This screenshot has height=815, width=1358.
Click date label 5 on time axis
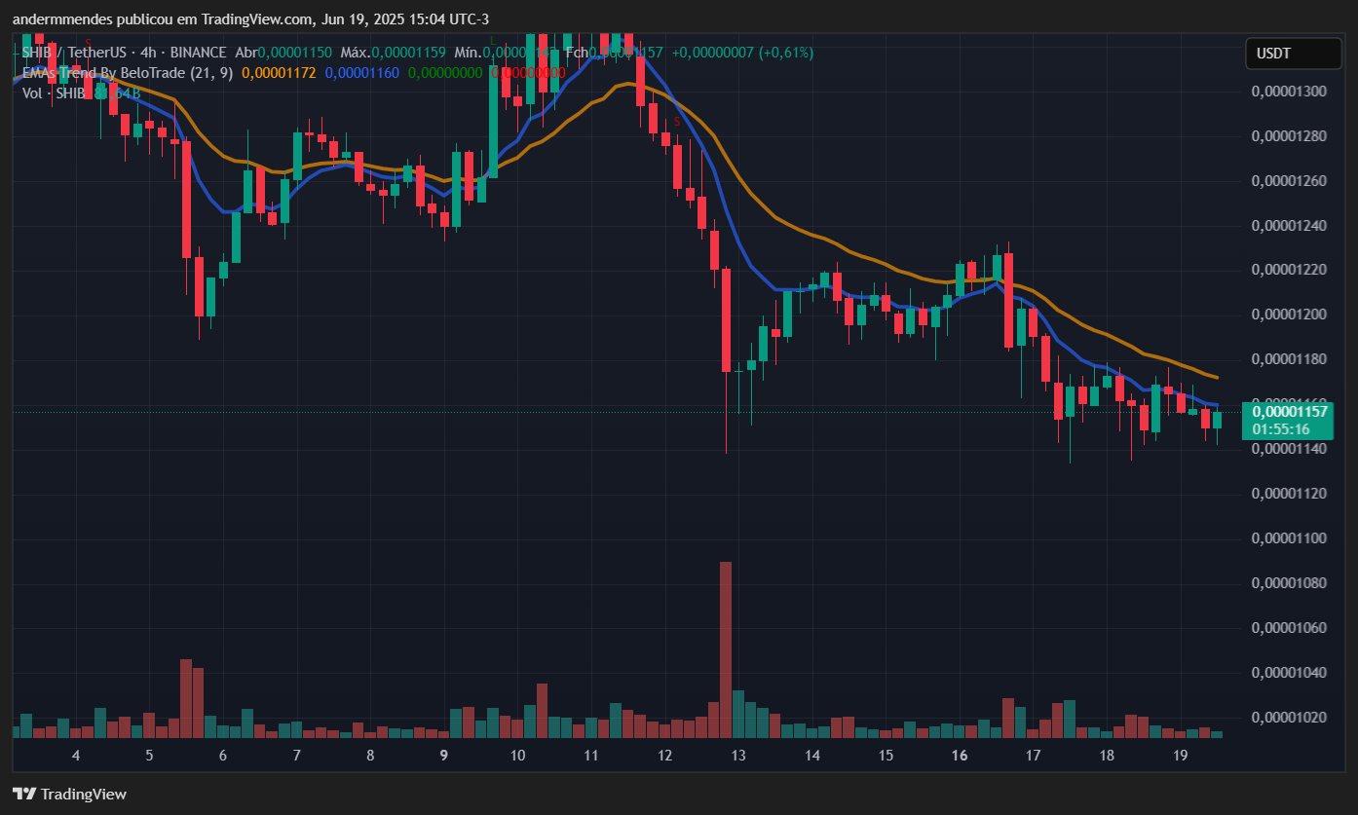point(149,756)
